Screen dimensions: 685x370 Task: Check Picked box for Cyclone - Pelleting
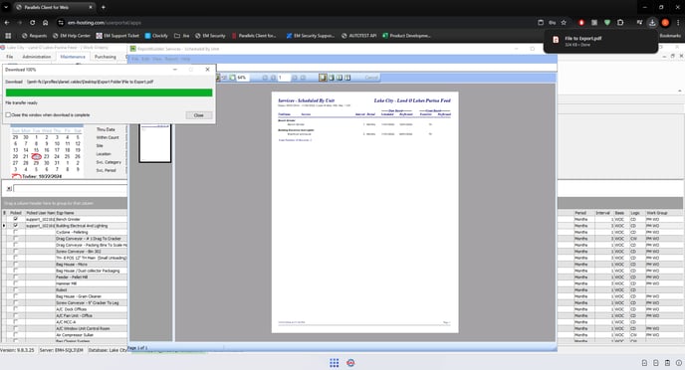pyautogui.click(x=16, y=232)
